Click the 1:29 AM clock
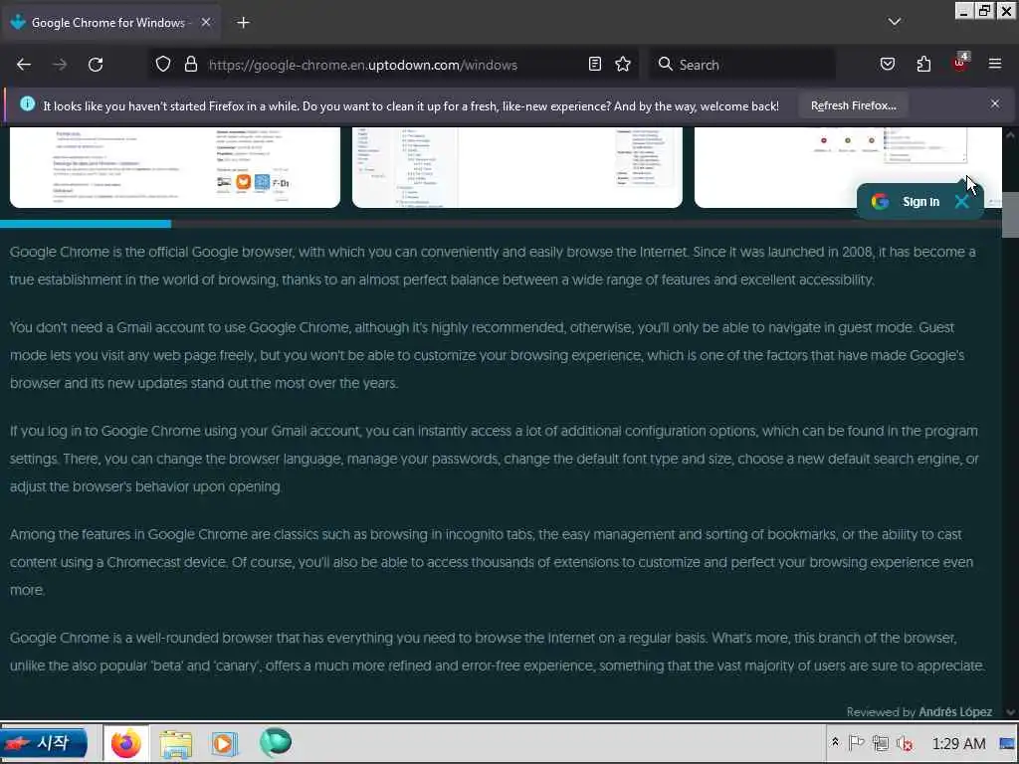The width and height of the screenshot is (1019, 764). point(958,743)
